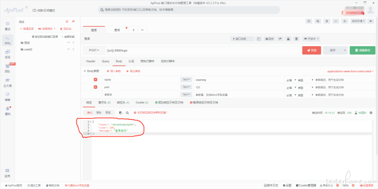The width and height of the screenshot is (378, 189).
Task: Open the graduation-cap sidebar icon
Action: (7, 82)
